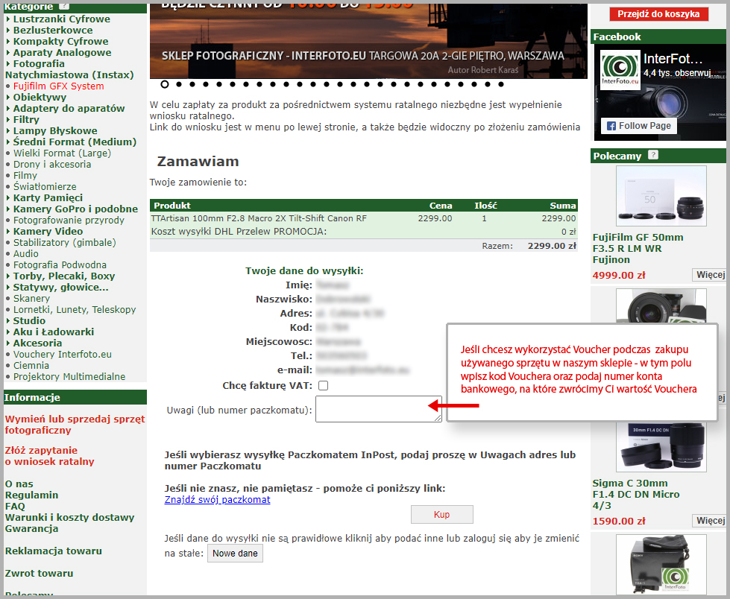
Task: Select the first banner slide dot
Action: (x=164, y=84)
